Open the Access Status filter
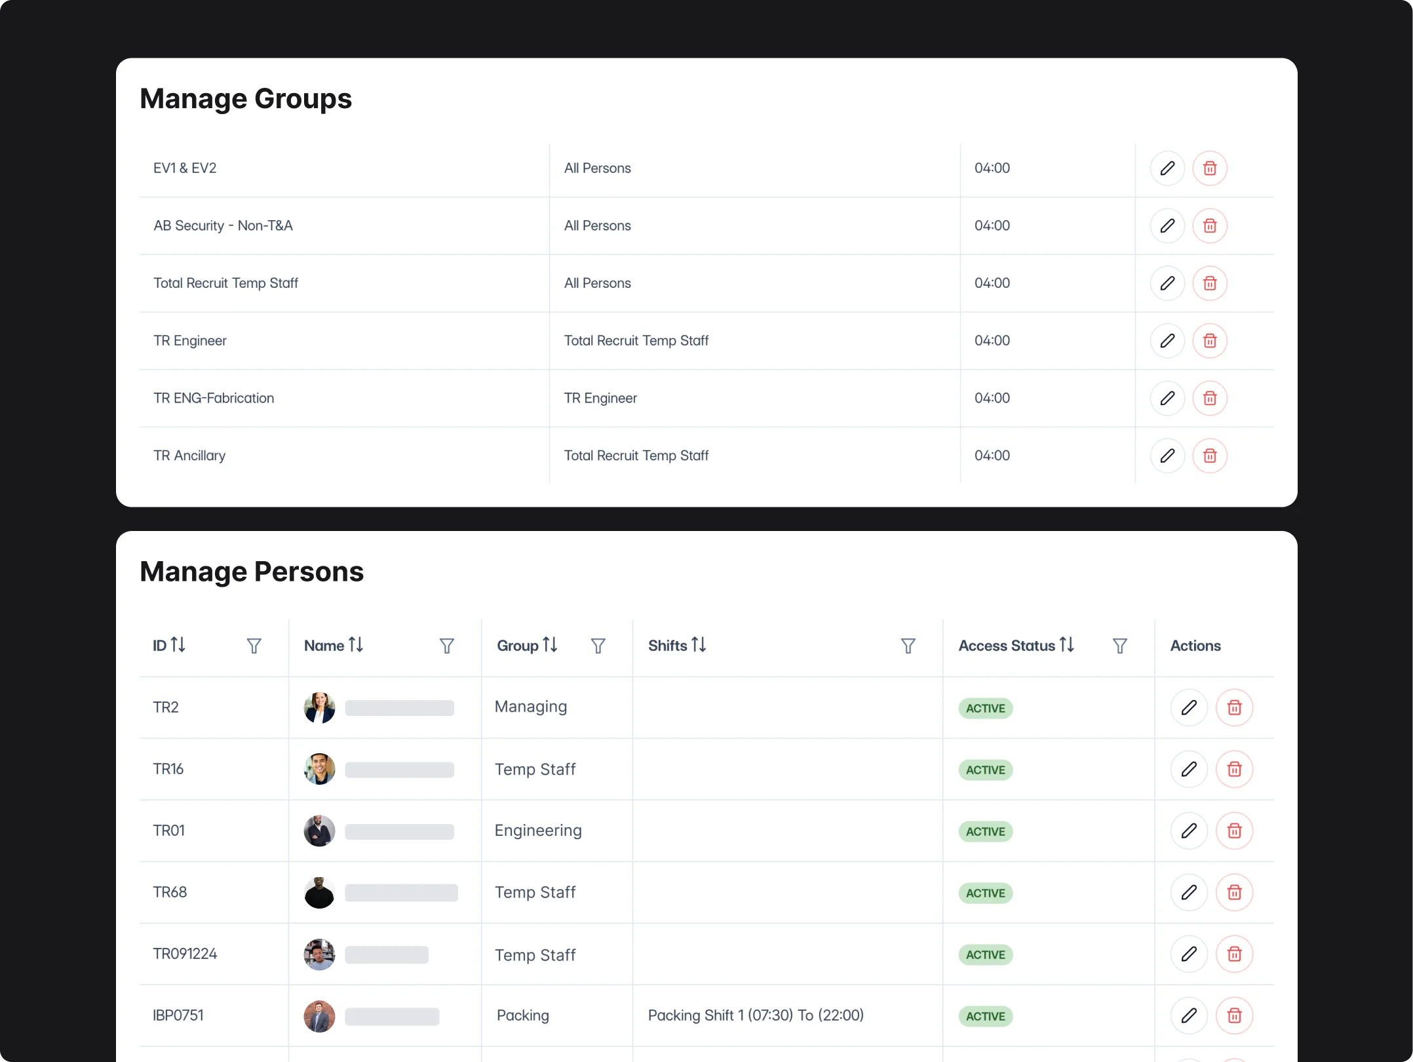The height and width of the screenshot is (1062, 1413). coord(1120,646)
